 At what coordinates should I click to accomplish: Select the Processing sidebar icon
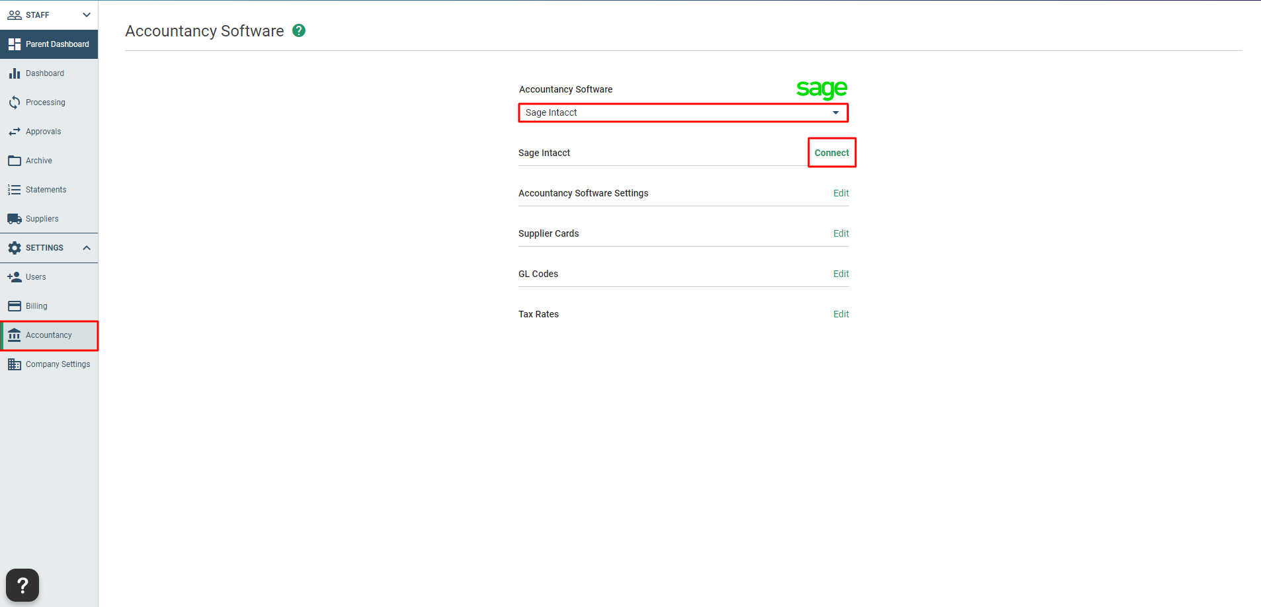tap(15, 102)
